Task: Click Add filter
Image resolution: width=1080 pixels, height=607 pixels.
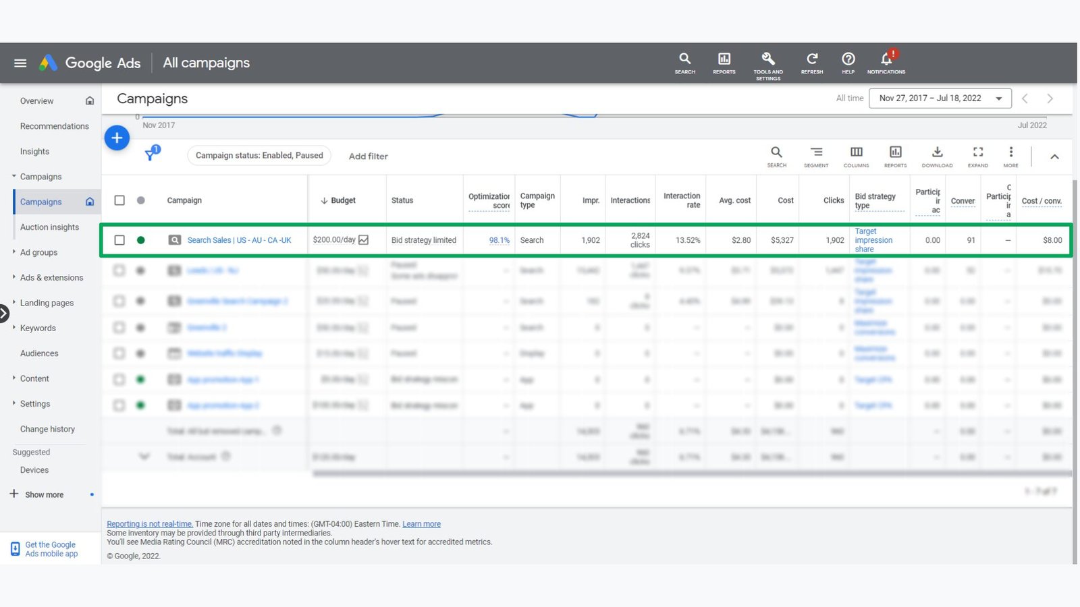Action: pyautogui.click(x=368, y=156)
